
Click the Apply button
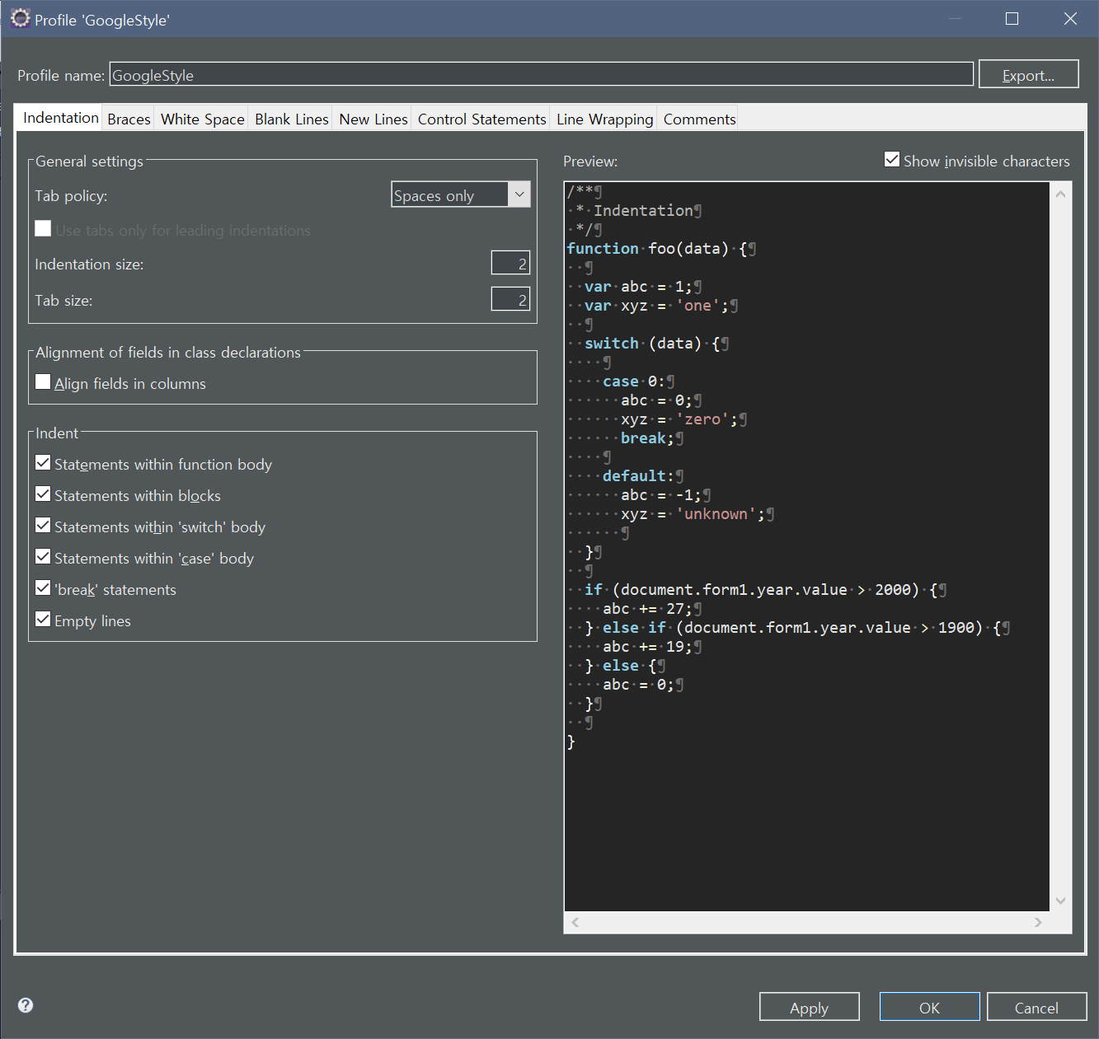809,1007
